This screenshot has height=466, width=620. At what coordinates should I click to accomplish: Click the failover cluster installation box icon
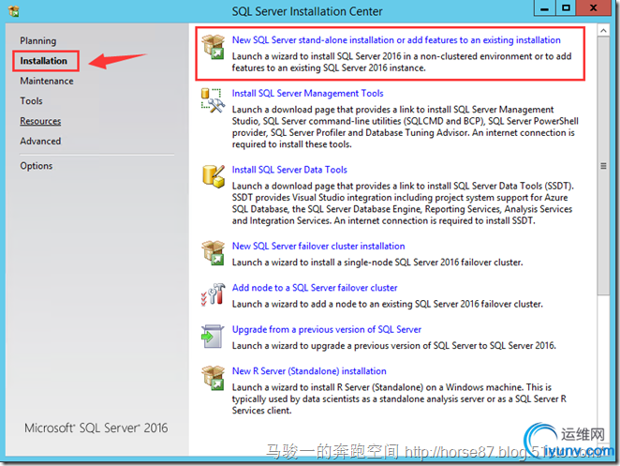[214, 253]
